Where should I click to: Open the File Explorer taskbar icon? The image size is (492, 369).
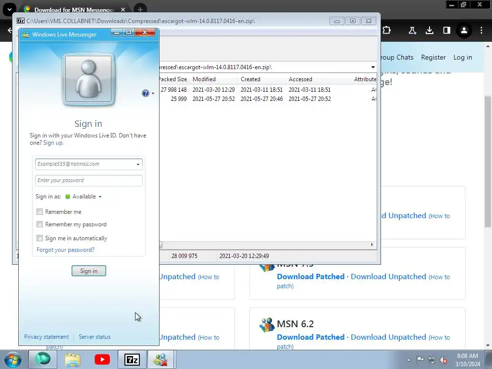(73, 359)
